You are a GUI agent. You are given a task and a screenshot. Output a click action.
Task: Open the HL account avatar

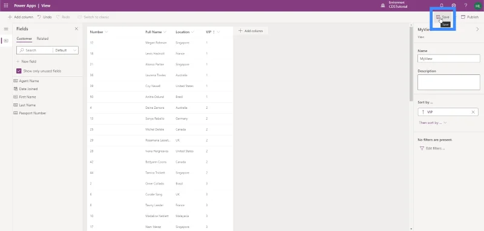[478, 5]
